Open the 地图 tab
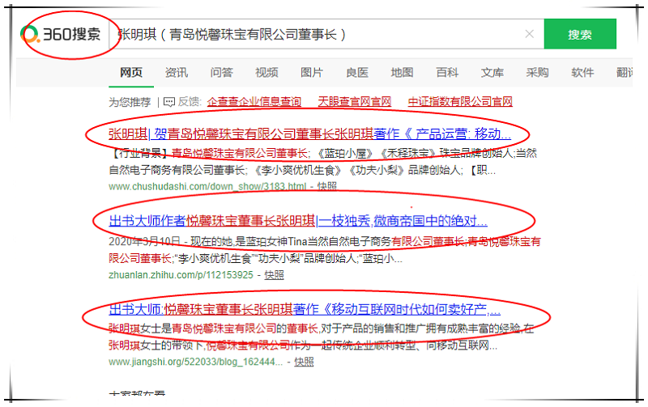 coord(402,72)
